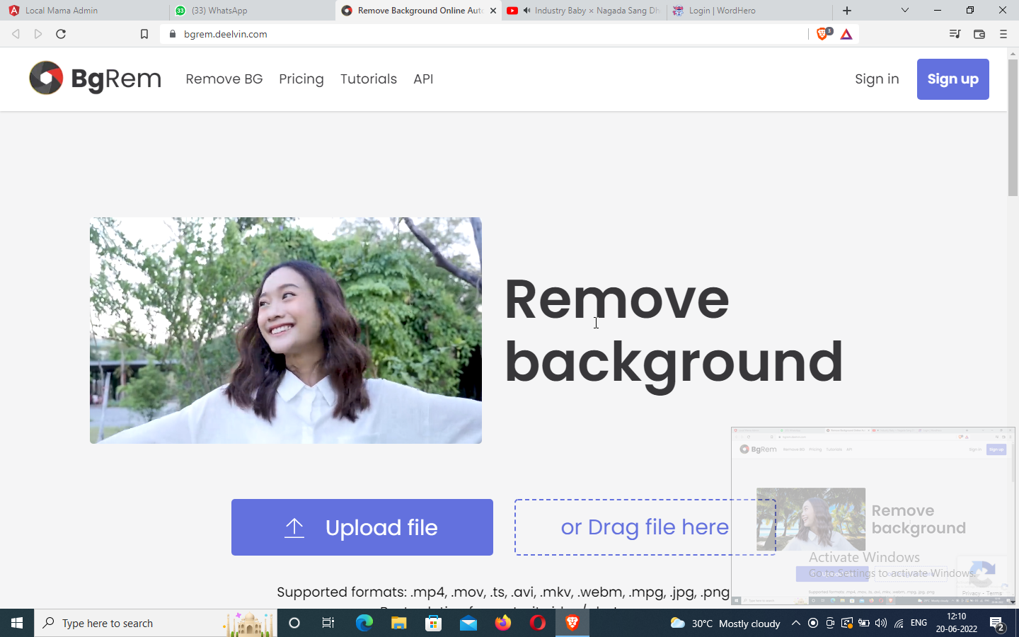Open Firefox from the taskbar
This screenshot has width=1019, height=637.
pyautogui.click(x=503, y=623)
